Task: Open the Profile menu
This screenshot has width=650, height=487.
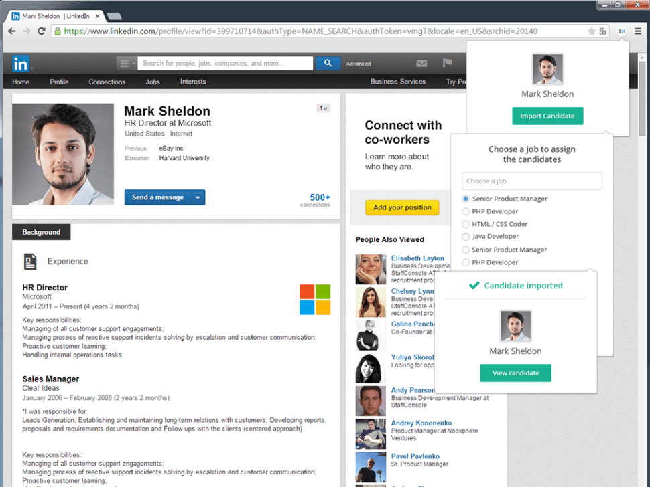Action: click(x=59, y=82)
